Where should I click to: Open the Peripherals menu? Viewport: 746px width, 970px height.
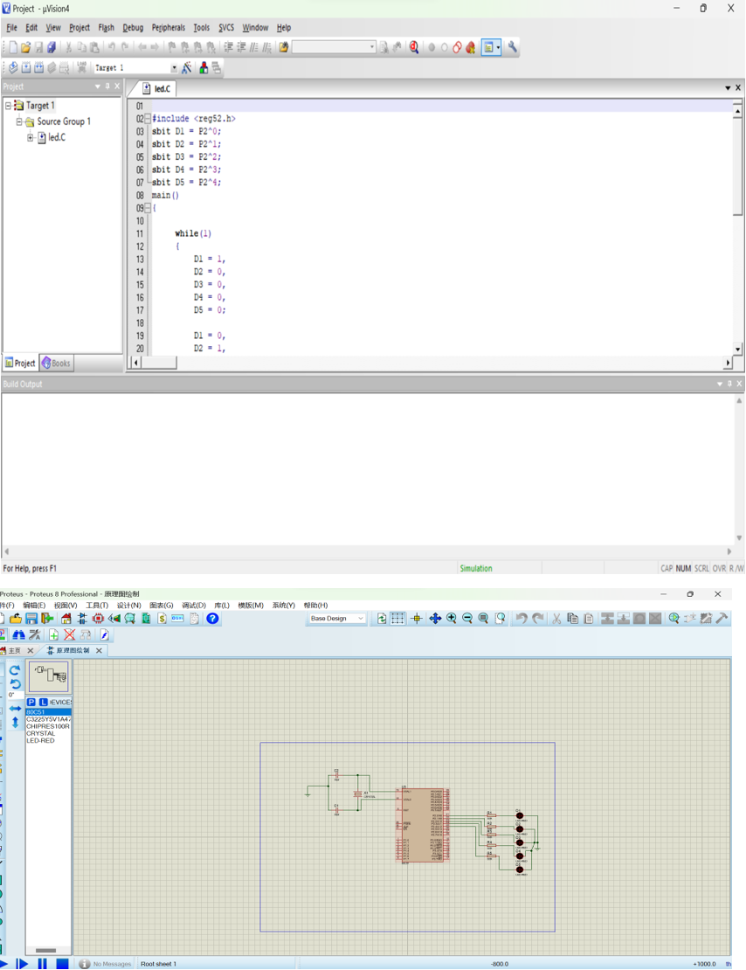(x=168, y=28)
